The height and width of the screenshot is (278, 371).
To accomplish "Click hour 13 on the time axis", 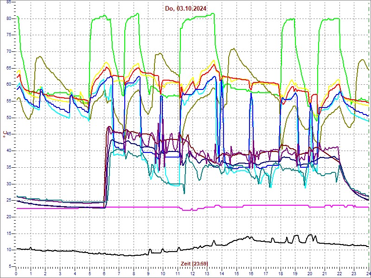I will coord(207,273).
